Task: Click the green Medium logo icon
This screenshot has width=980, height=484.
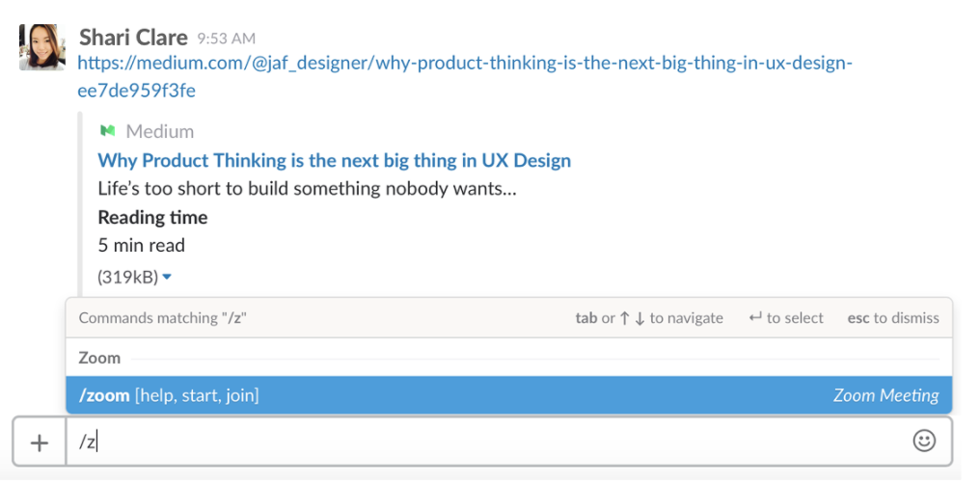Action: (107, 131)
